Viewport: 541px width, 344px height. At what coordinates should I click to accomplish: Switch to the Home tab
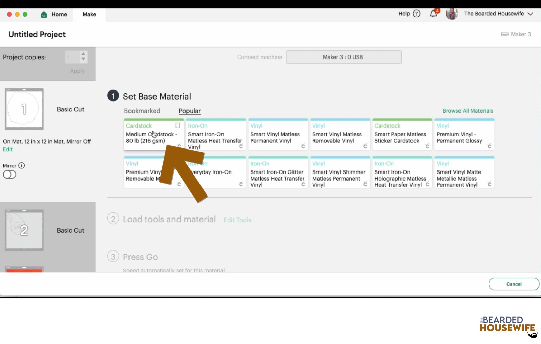54,14
